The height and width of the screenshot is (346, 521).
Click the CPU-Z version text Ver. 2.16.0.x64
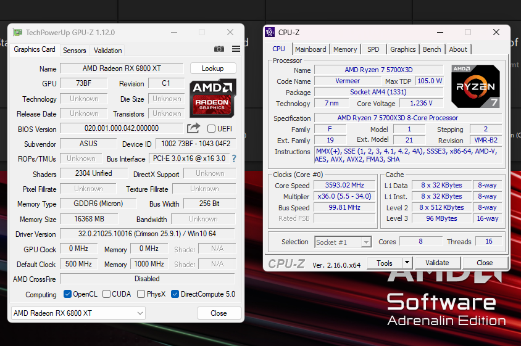tap(336, 265)
